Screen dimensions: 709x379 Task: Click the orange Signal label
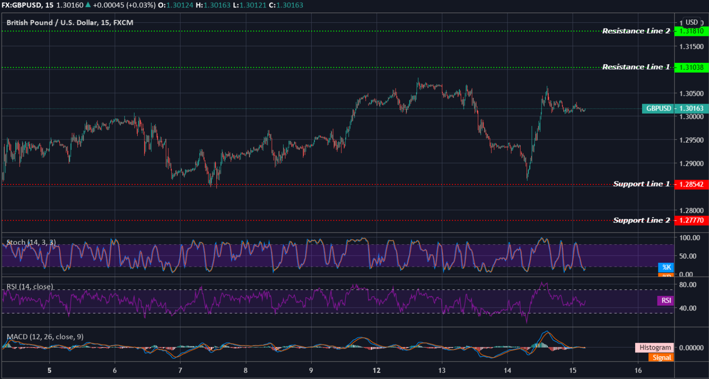(661, 358)
